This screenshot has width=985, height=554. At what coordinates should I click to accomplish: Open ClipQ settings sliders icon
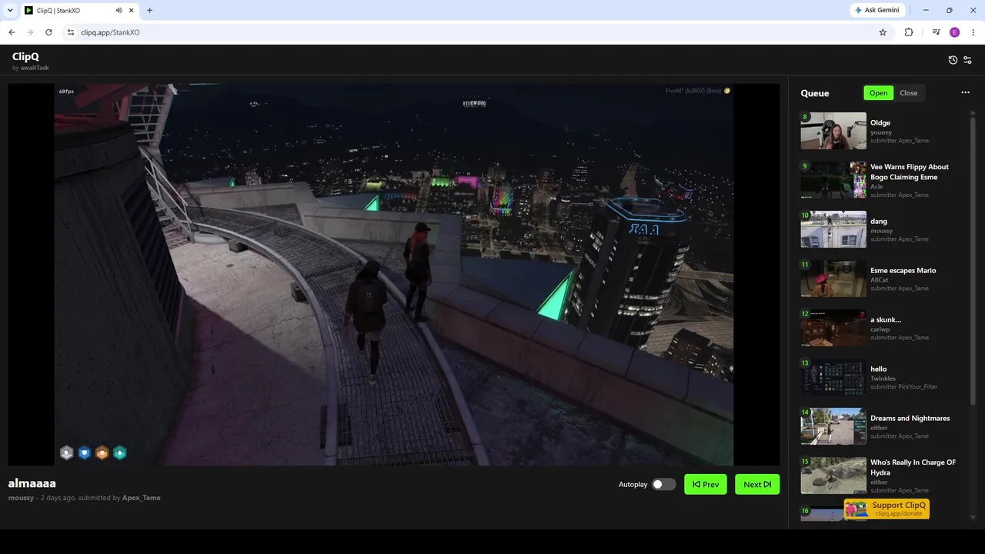coord(968,60)
